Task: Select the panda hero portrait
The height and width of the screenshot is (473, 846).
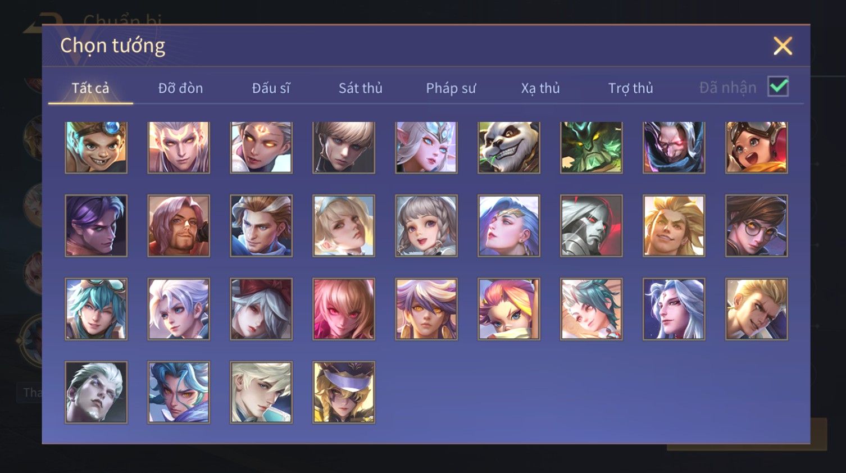Action: click(509, 147)
